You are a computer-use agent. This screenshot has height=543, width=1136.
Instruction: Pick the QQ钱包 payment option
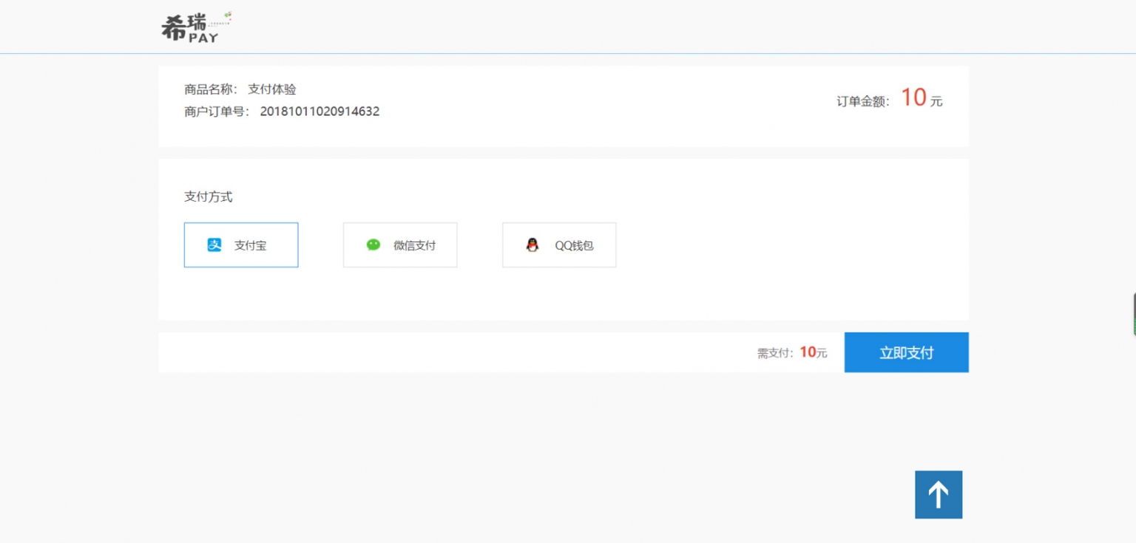coord(559,245)
